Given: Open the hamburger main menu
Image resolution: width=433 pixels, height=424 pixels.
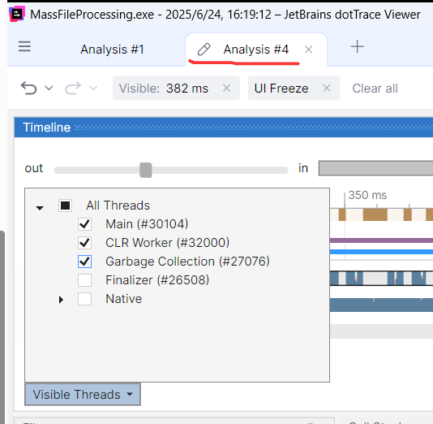Looking at the screenshot, I should coord(24,46).
